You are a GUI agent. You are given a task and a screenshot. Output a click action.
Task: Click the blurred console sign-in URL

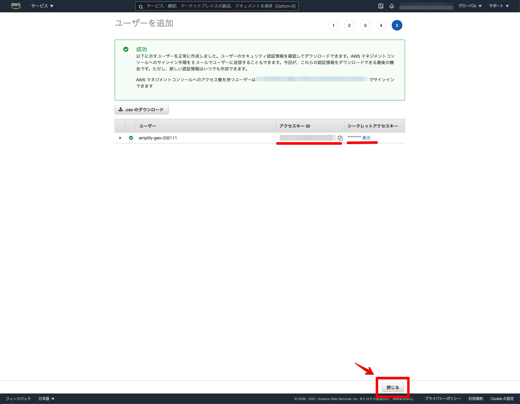pyautogui.click(x=312, y=79)
